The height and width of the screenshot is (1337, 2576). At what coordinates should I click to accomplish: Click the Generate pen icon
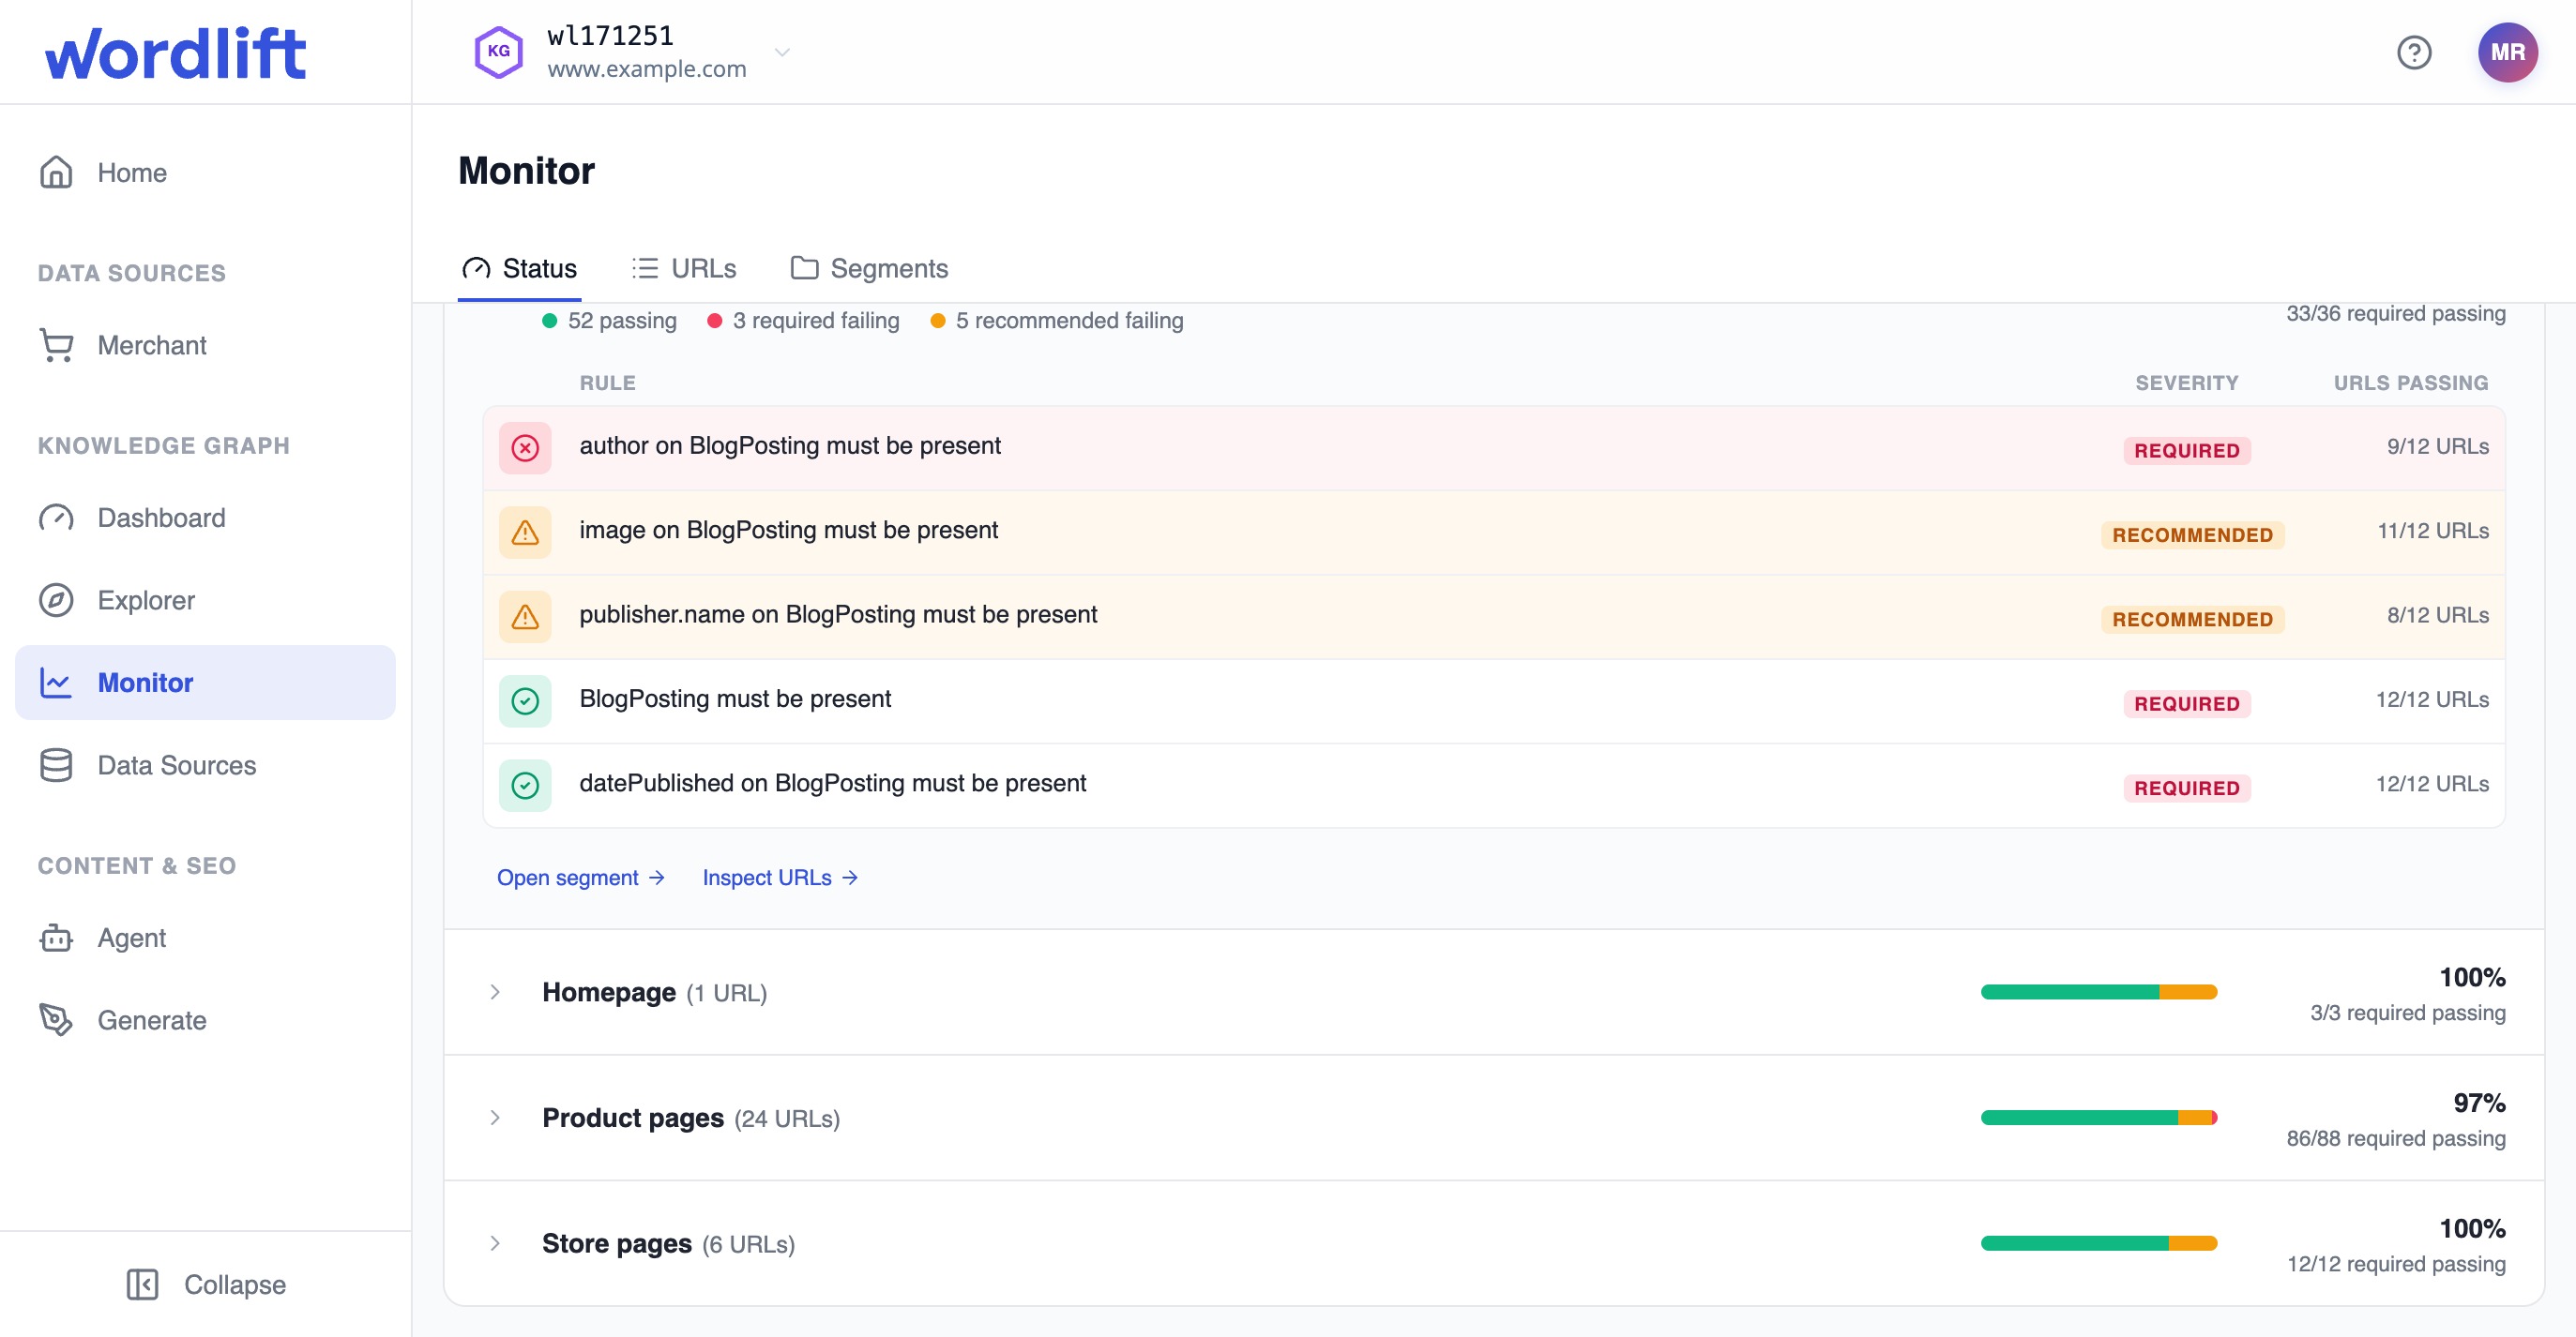click(x=56, y=1020)
